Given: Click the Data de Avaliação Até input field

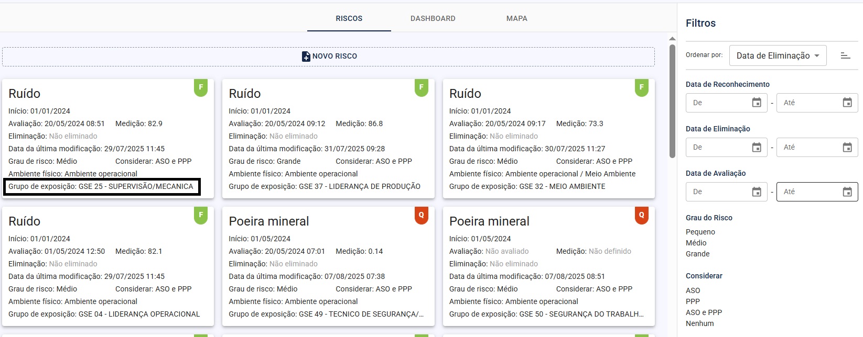Looking at the screenshot, I should [809, 192].
